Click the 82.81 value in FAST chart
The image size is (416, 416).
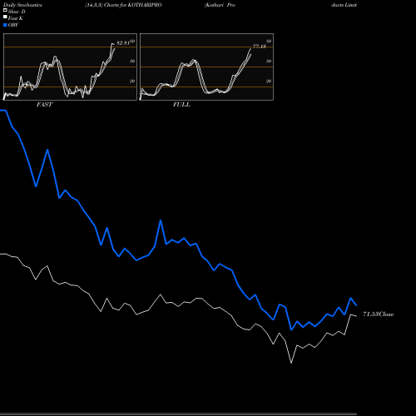123,42
